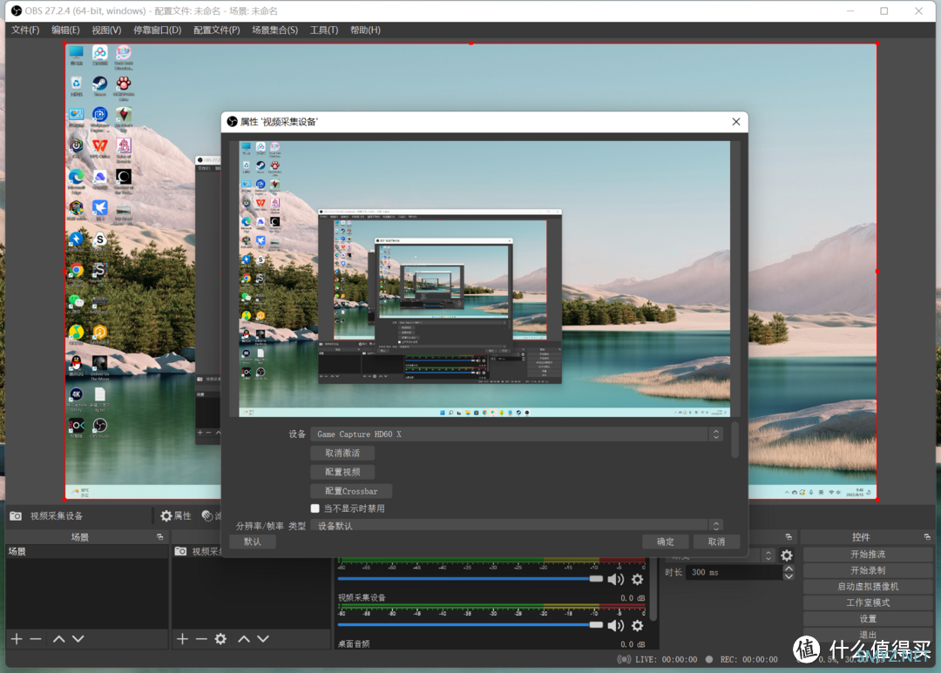Open the 分辨率/帧率 类型 dropdown set to 设备默认
The height and width of the screenshot is (673, 941).
pyautogui.click(x=517, y=526)
